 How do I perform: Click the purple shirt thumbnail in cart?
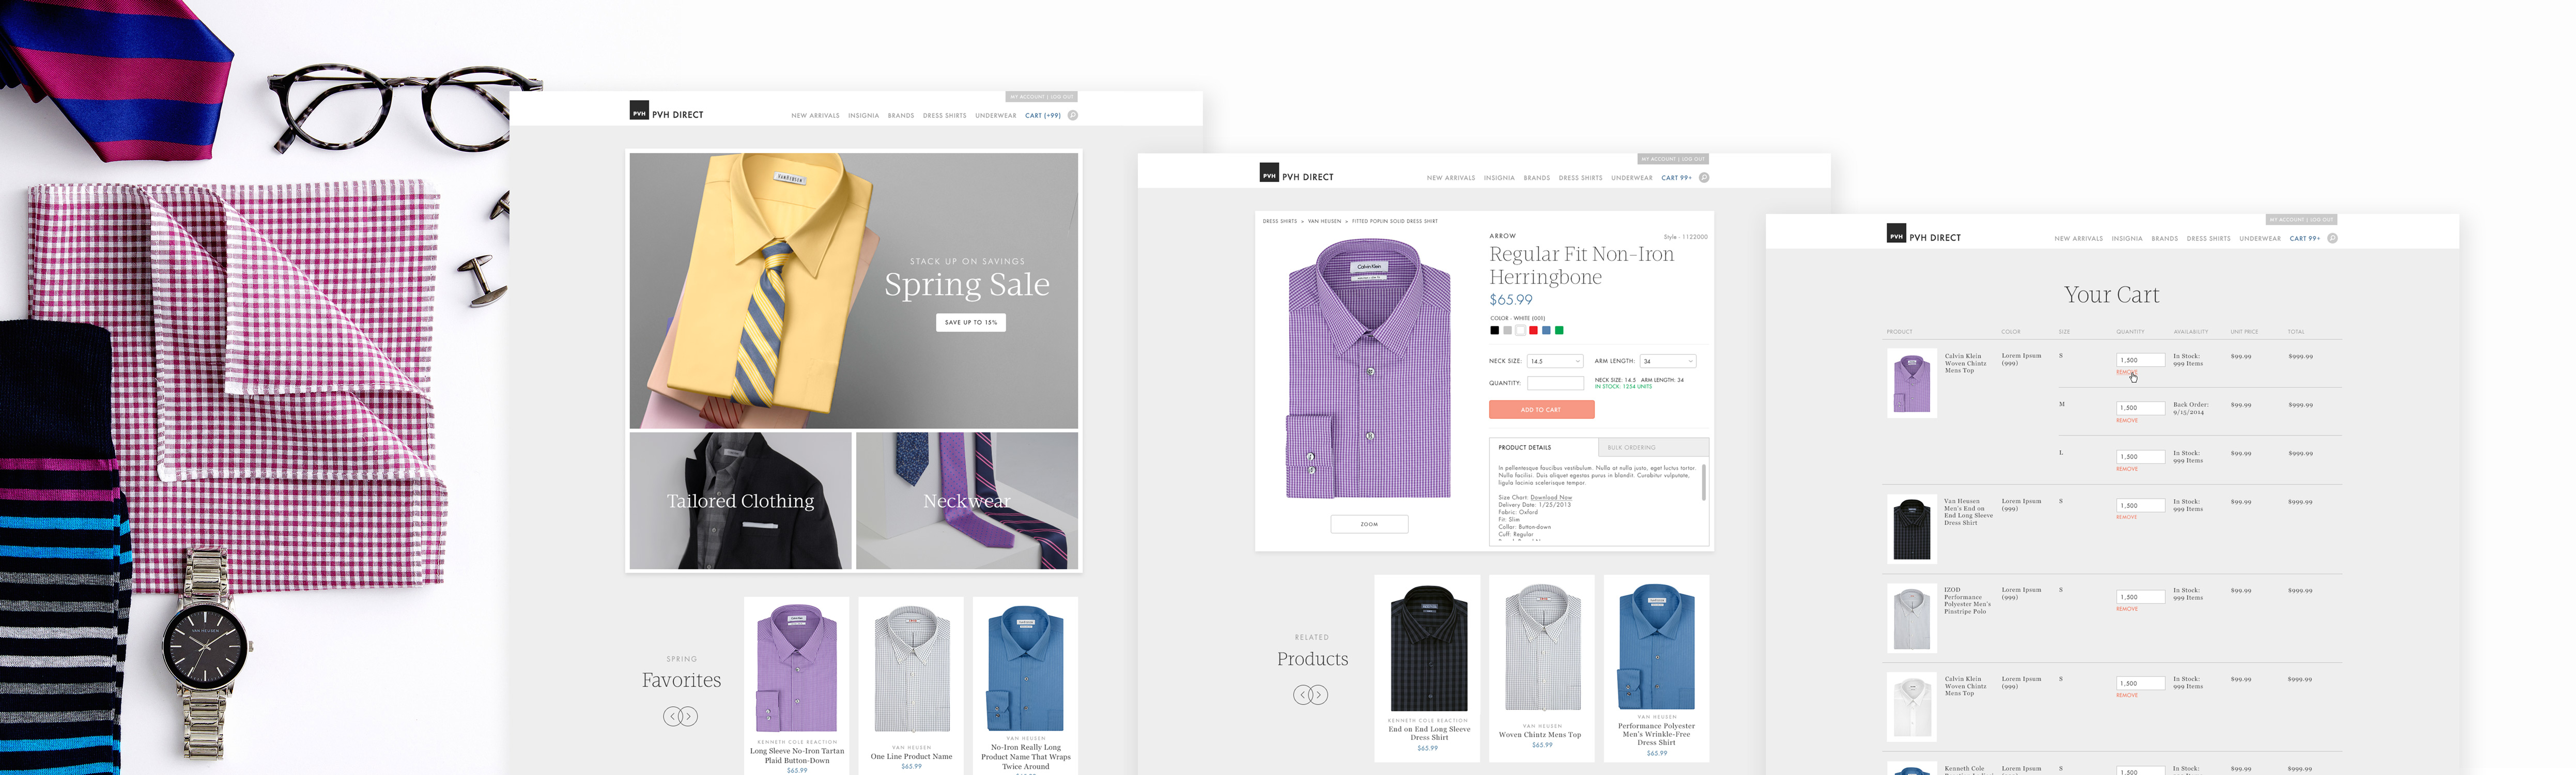click(x=1911, y=383)
